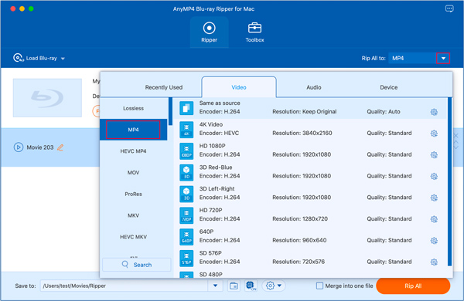
Task: Enable Merge into one file checkbox
Action: (319, 286)
